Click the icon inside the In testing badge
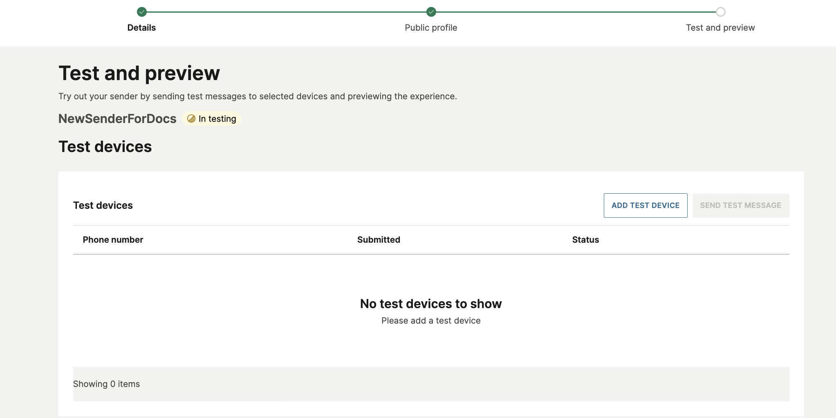The image size is (836, 418). (191, 118)
